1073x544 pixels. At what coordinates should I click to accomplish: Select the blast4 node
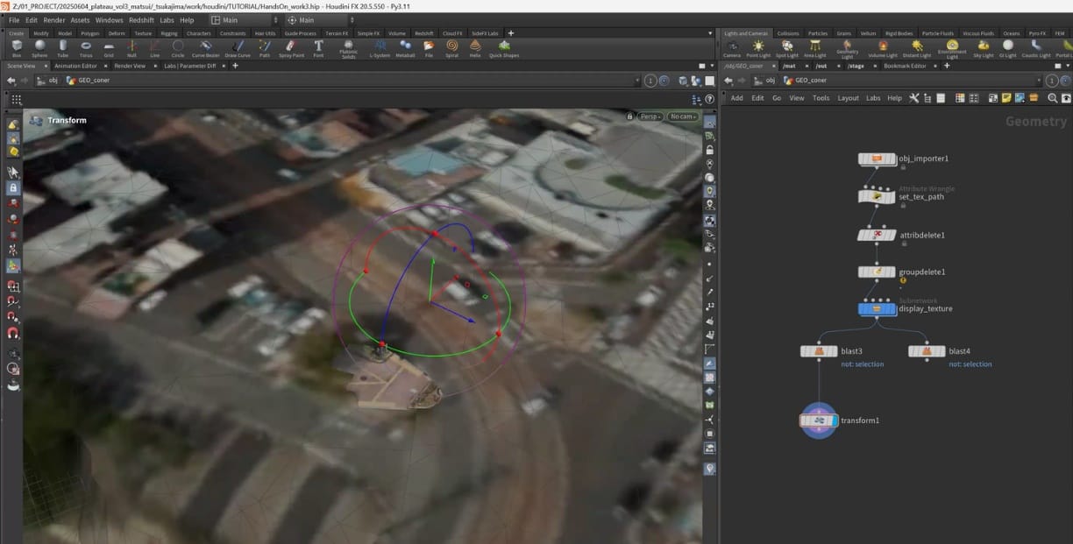927,351
